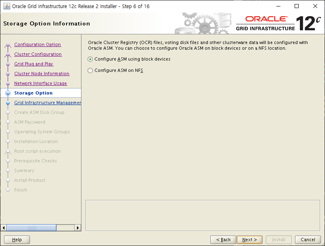Click the Install Product step text
Screen dimensions: 325x246
point(30,180)
